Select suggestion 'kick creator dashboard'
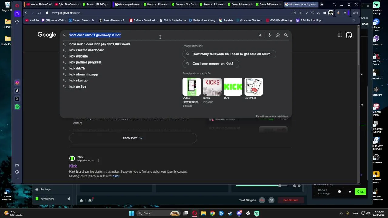 pyautogui.click(x=87, y=50)
